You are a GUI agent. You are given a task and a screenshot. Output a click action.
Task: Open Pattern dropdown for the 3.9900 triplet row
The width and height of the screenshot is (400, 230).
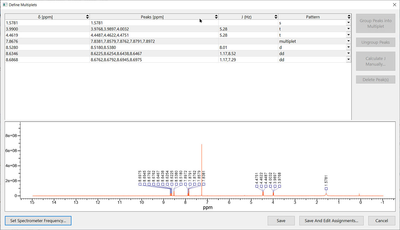coord(348,29)
